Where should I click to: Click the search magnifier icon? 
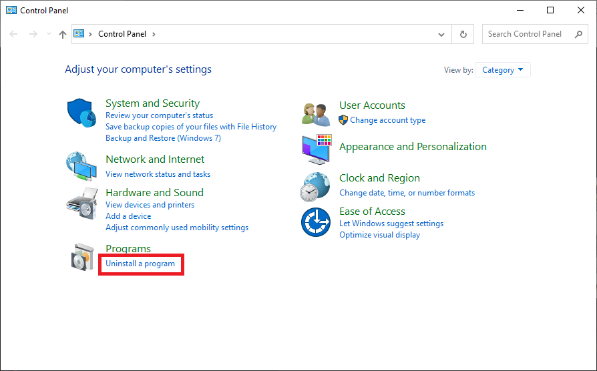point(578,34)
